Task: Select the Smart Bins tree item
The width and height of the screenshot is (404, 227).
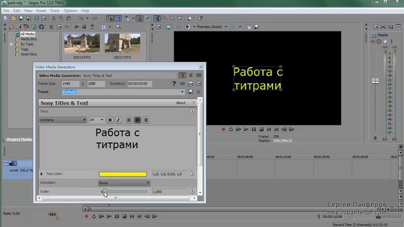Action: point(28,54)
